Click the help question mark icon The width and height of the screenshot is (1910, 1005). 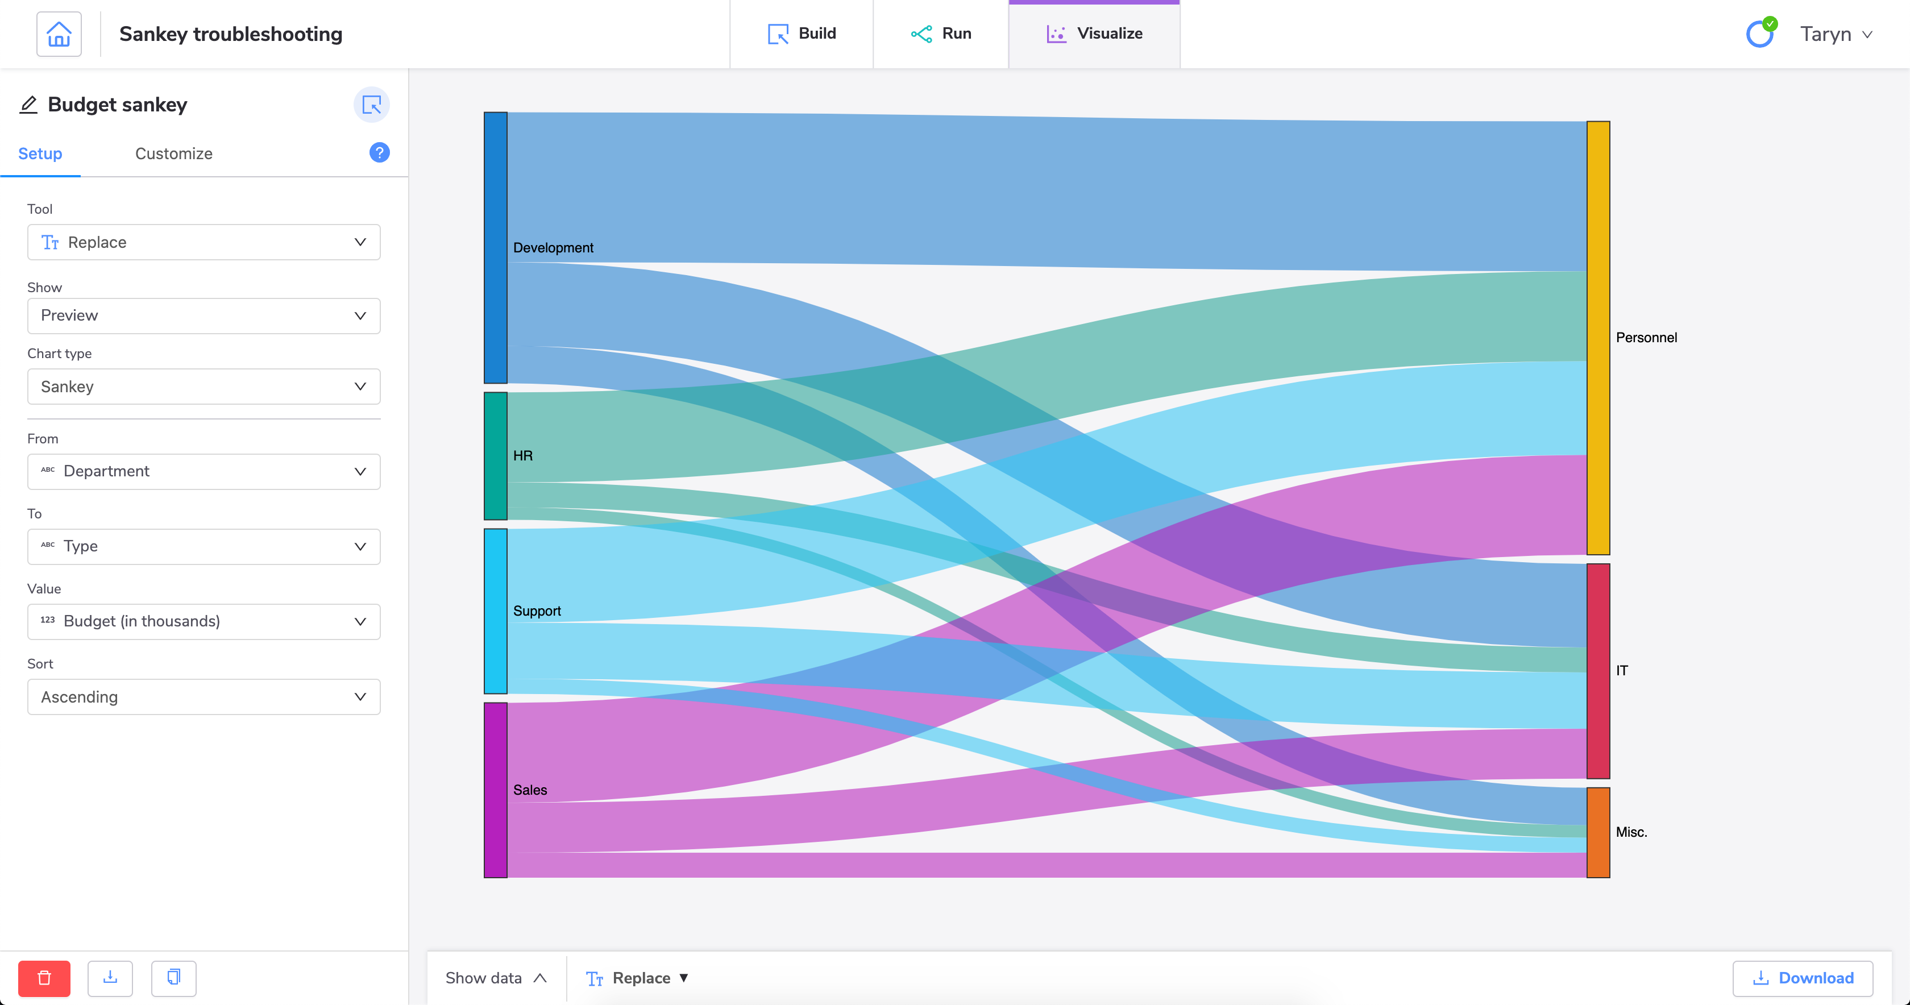point(380,153)
